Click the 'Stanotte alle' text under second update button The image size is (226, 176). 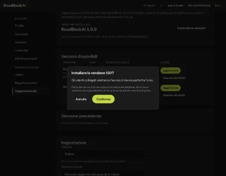coord(174,96)
